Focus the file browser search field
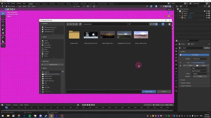This screenshot has width=211, height=118. tap(138, 24)
